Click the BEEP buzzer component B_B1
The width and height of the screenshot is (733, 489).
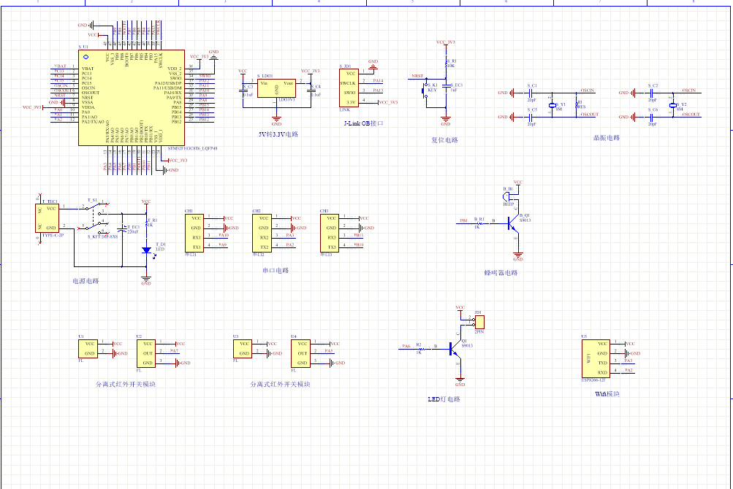(508, 198)
